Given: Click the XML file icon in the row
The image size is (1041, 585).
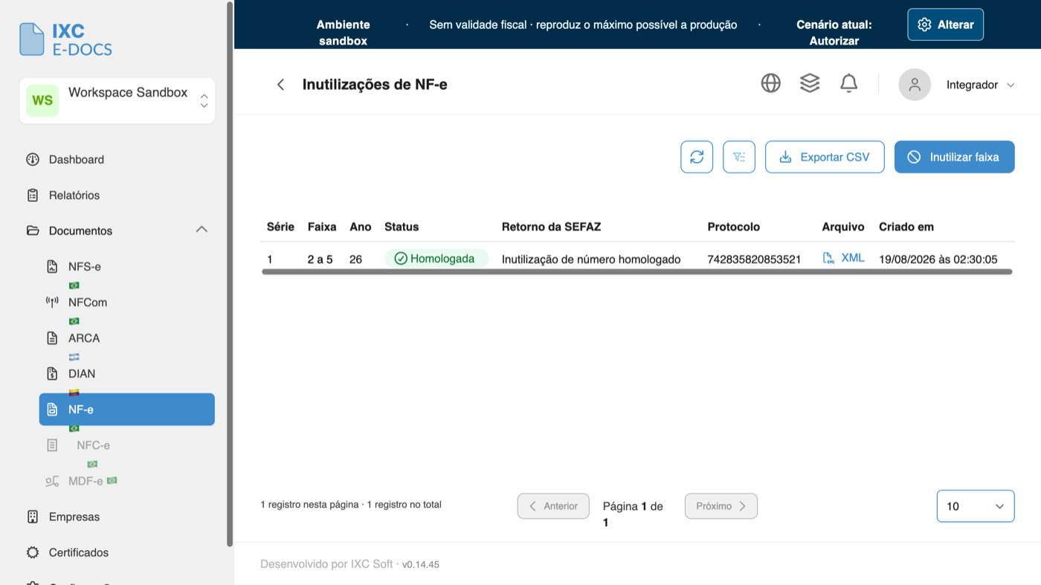Looking at the screenshot, I should [828, 258].
